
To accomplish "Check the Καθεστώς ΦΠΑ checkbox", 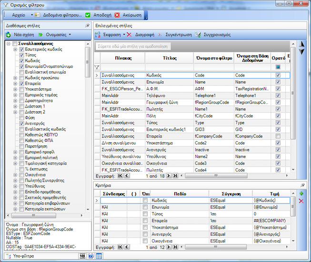I will [21, 141].
